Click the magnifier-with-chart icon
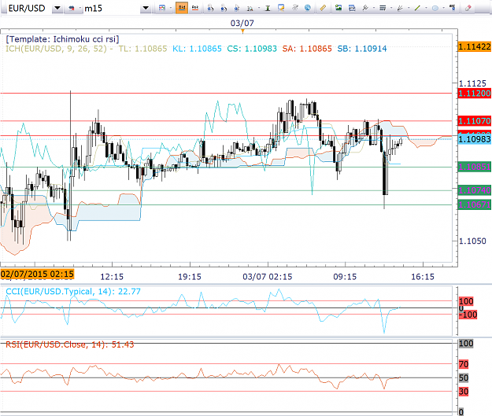This screenshot has height=416, width=492. click(x=250, y=8)
